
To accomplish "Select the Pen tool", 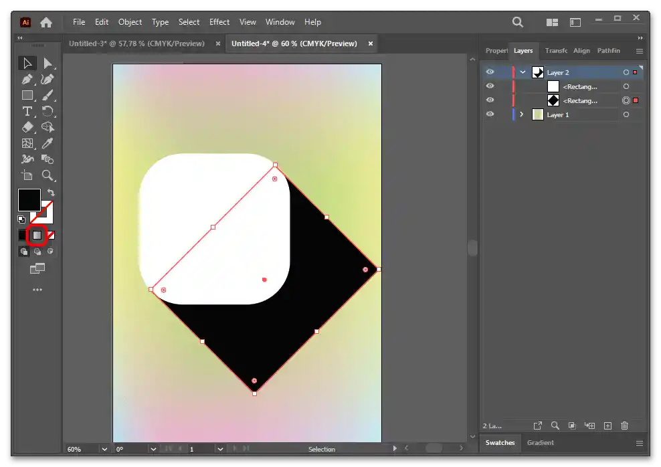I will coord(27,79).
